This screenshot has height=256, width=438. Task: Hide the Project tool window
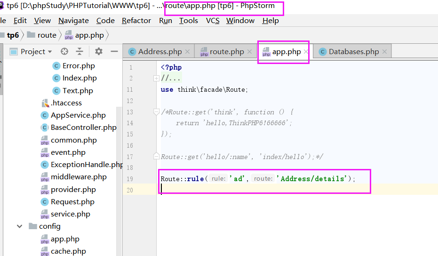pos(114,52)
